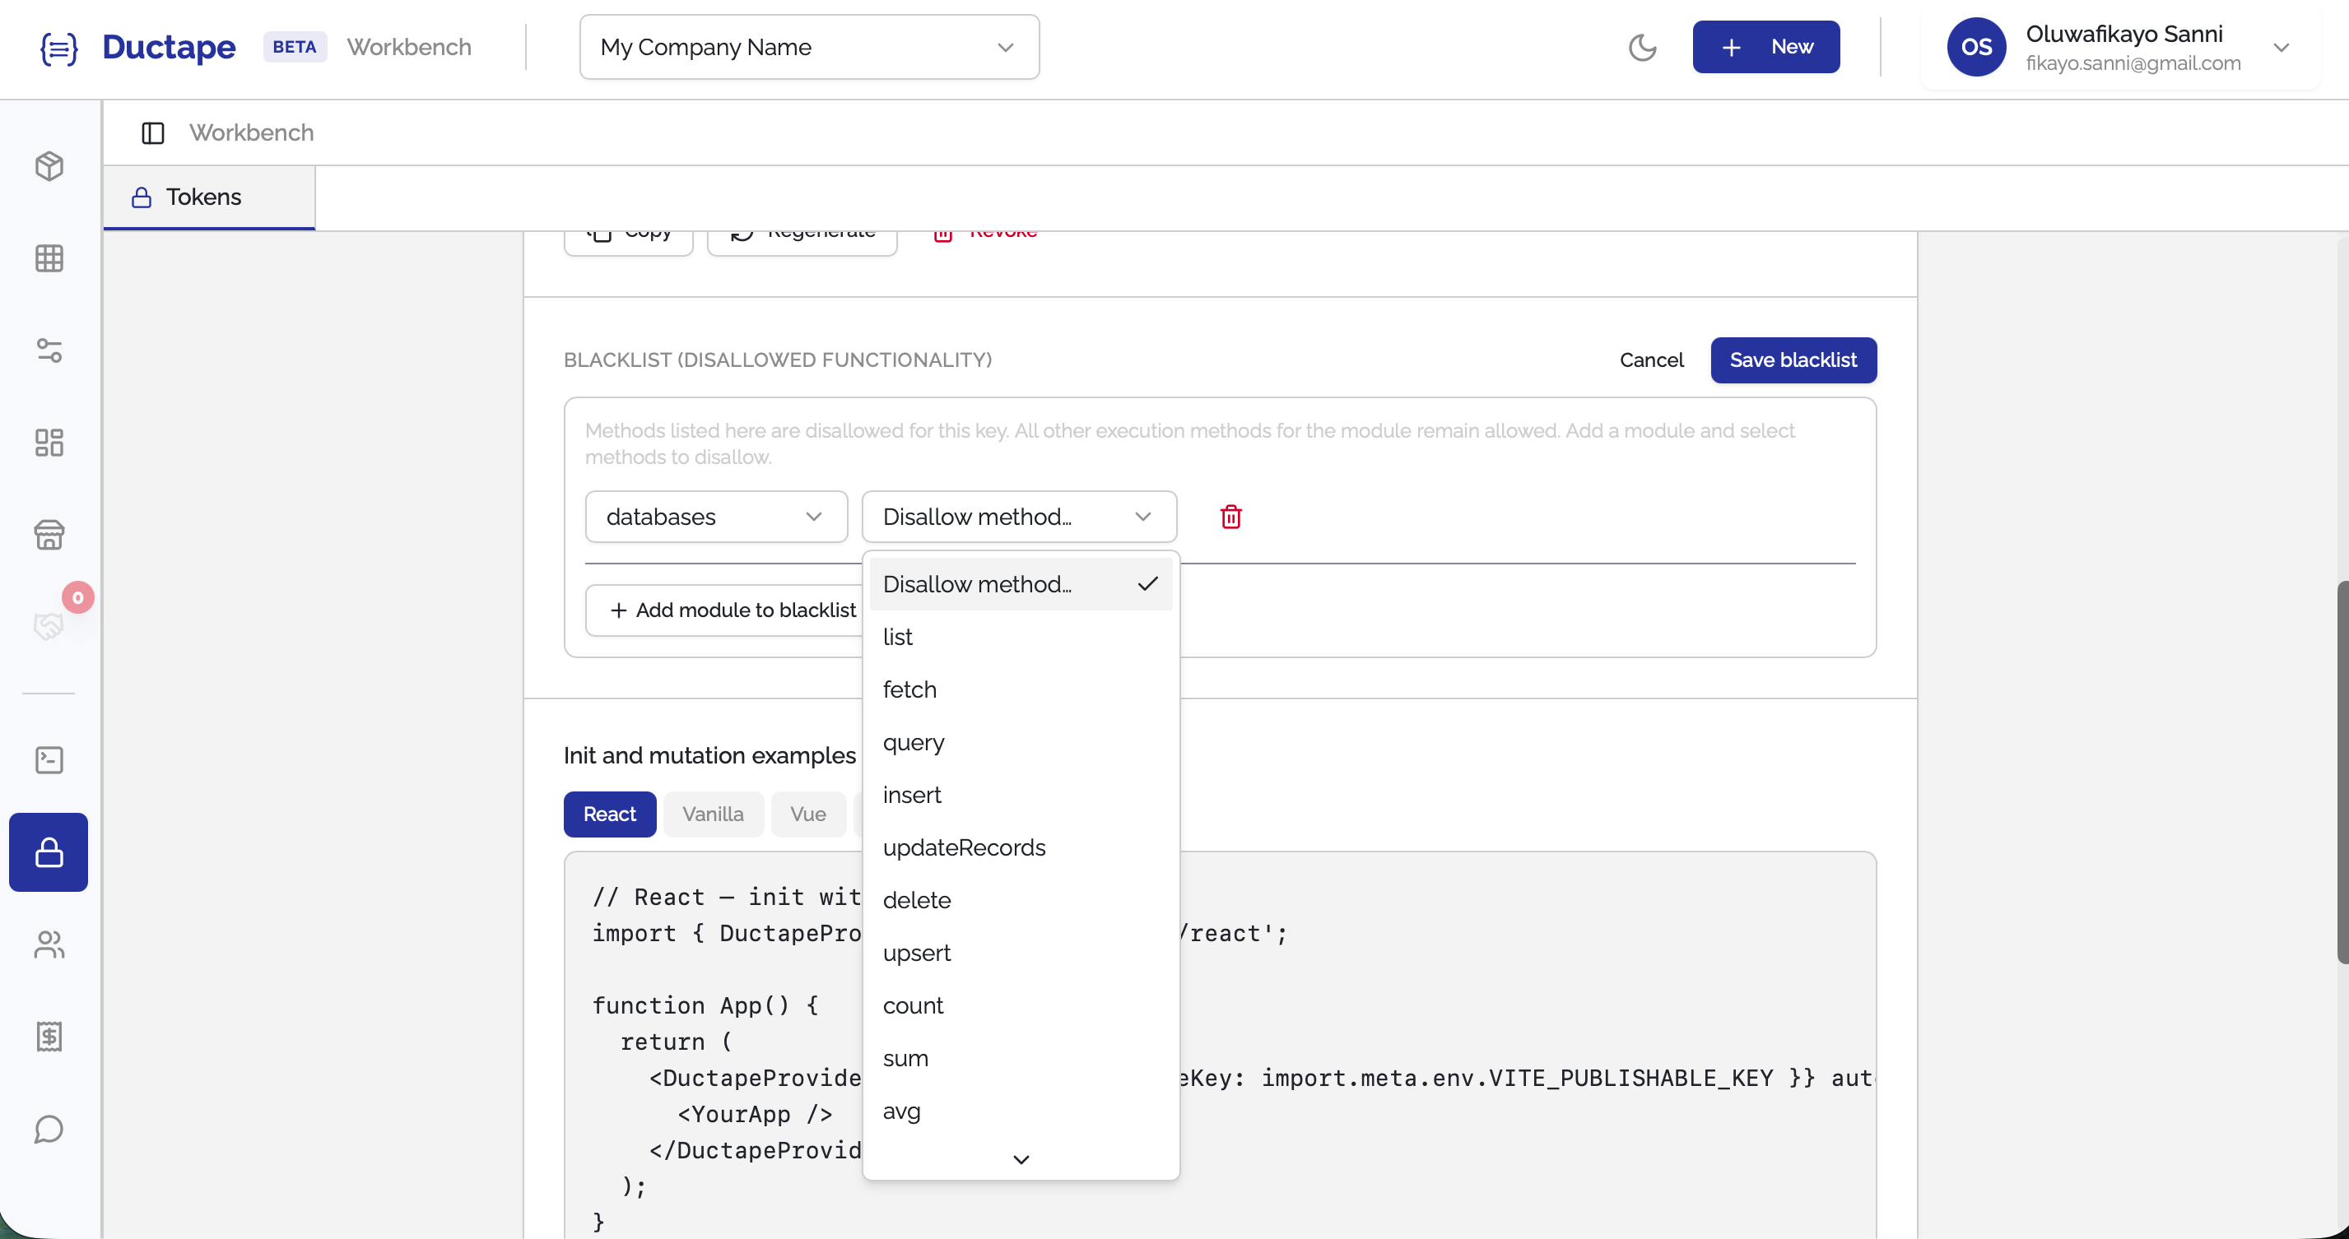
Task: Open the marketplace store icon in sidebar
Action: [x=49, y=535]
